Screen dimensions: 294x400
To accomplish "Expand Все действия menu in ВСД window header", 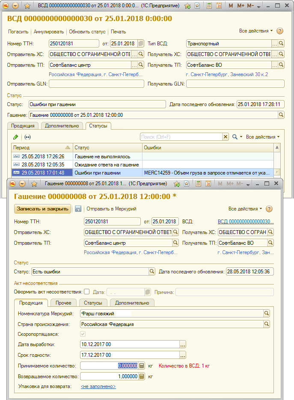I will click(256, 31).
